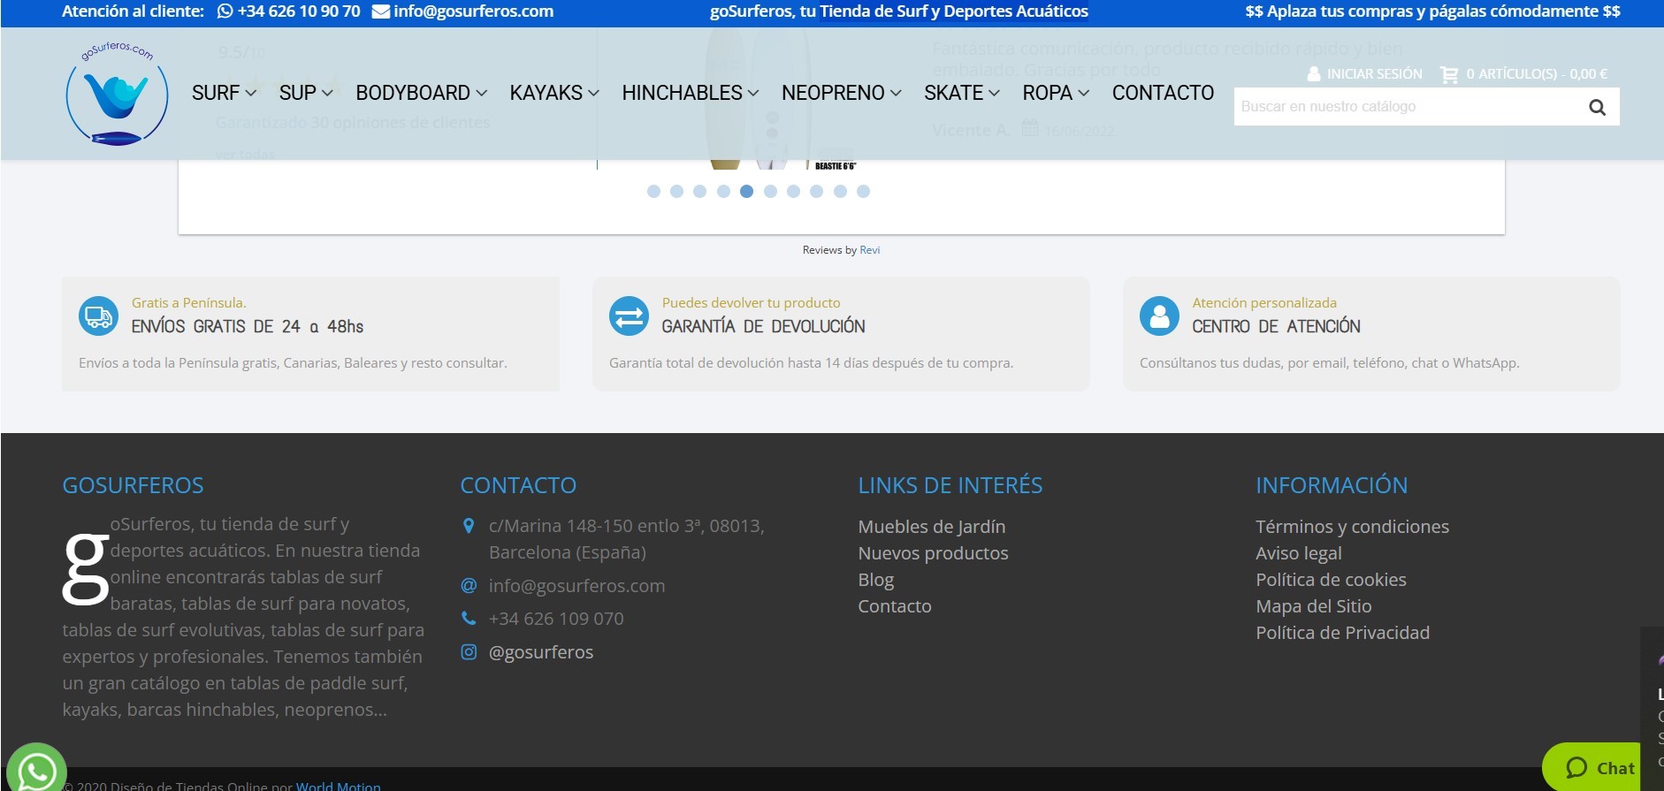This screenshot has height=791, width=1664.
Task: Open Términos y condiciones link
Action: point(1352,527)
